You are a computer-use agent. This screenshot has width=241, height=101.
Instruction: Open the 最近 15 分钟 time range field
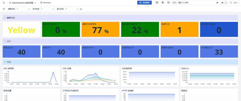[196, 3]
